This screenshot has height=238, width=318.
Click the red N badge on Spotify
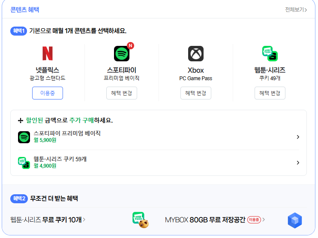(130, 45)
